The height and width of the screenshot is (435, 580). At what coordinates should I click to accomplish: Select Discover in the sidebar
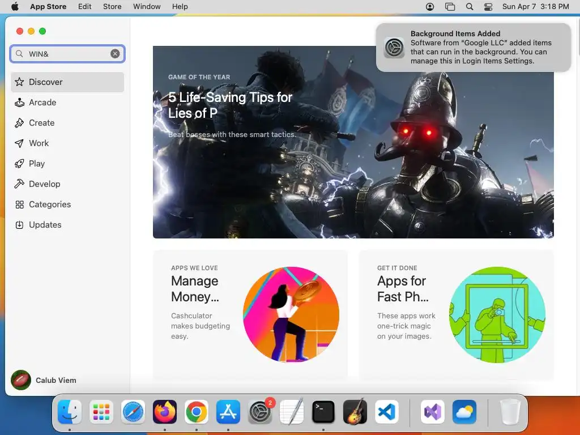pyautogui.click(x=67, y=82)
